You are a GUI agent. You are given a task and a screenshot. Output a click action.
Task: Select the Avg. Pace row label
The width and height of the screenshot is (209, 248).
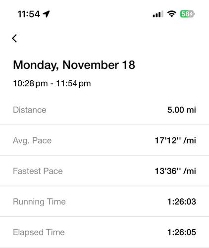[x=32, y=140]
